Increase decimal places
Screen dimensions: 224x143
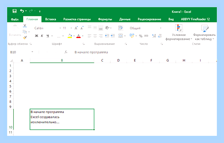pyautogui.click(x=154, y=36)
